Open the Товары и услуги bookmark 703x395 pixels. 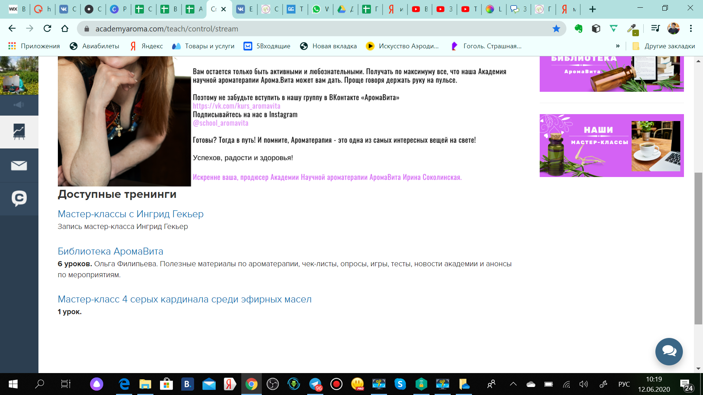click(203, 46)
